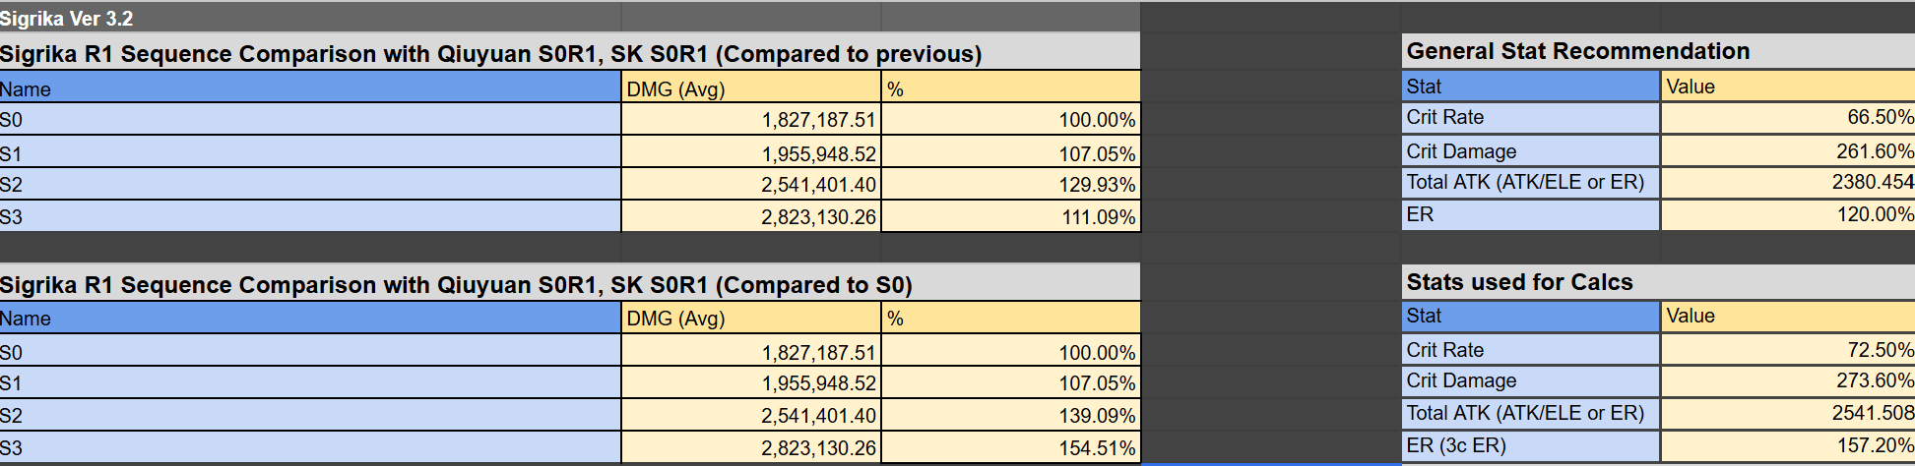Image resolution: width=1915 pixels, height=466 pixels.
Task: Select the S3 row name in Compared to S0 table
Action: (310, 447)
